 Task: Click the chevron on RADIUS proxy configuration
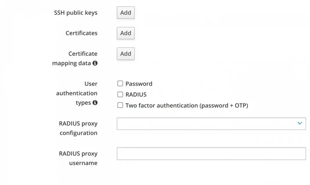click(x=300, y=123)
